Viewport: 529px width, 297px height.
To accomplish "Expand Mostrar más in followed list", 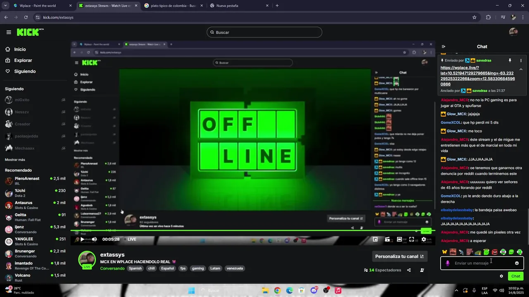I will tap(15, 160).
